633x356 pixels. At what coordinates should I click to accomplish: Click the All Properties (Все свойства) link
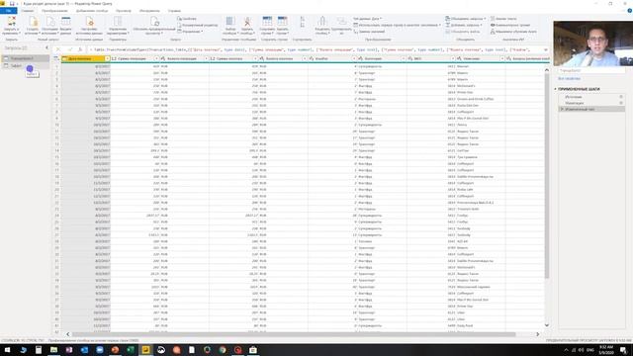click(570, 79)
